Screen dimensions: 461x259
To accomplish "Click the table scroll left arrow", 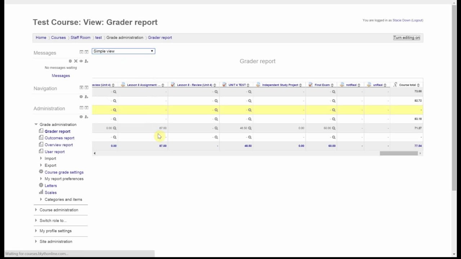I will (x=94, y=154).
